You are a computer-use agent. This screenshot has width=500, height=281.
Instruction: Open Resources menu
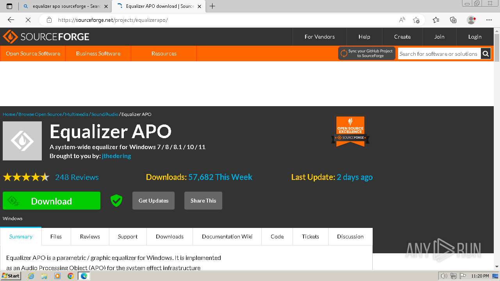coord(164,53)
